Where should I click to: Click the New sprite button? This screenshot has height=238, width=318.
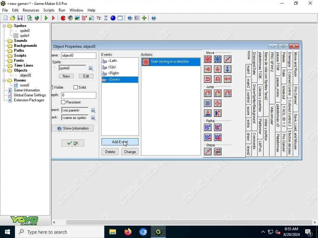point(66,76)
